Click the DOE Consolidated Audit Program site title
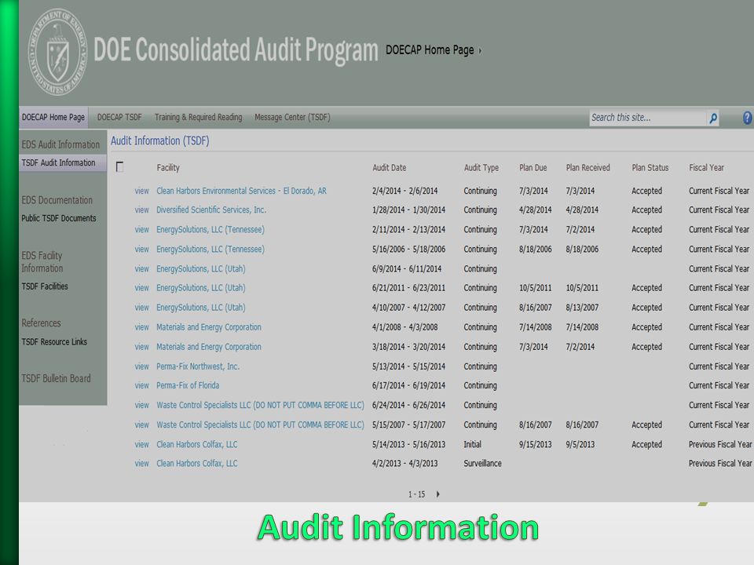Viewport: 754px width, 565px height. click(236, 50)
